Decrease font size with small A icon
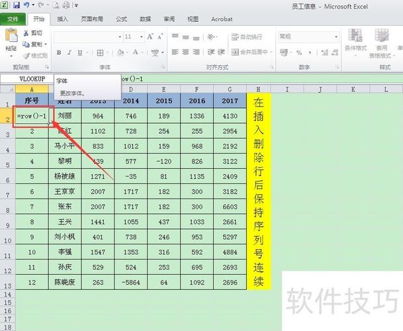Image resolution: width=403 pixels, height=331 pixels. [x=160, y=37]
